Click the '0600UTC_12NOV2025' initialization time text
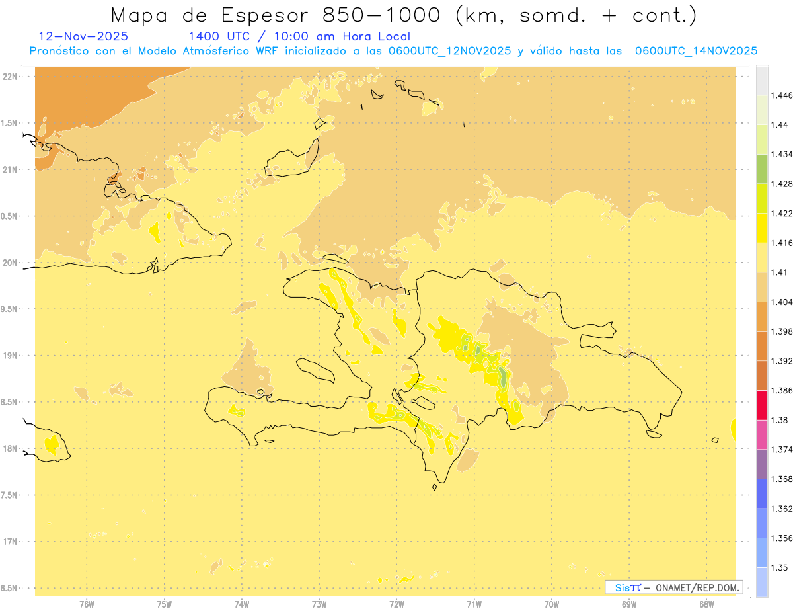 click(450, 51)
